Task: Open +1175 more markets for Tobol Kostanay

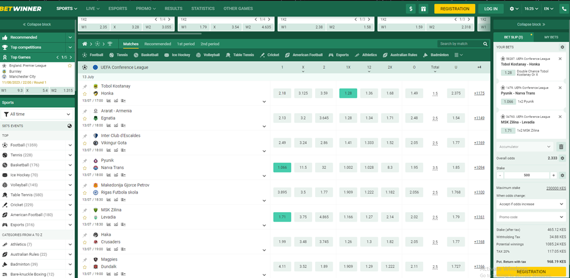Action: [479, 93]
